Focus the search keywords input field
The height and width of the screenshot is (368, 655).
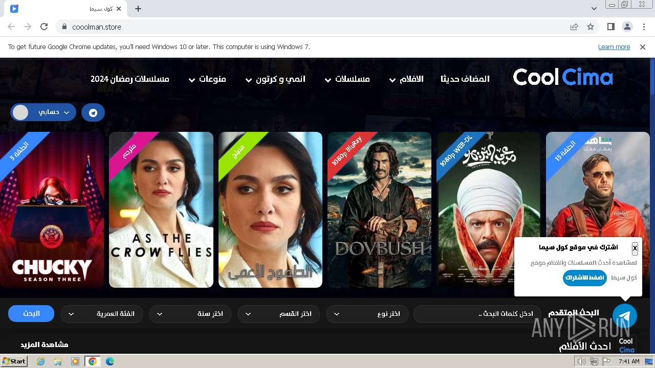point(477,314)
